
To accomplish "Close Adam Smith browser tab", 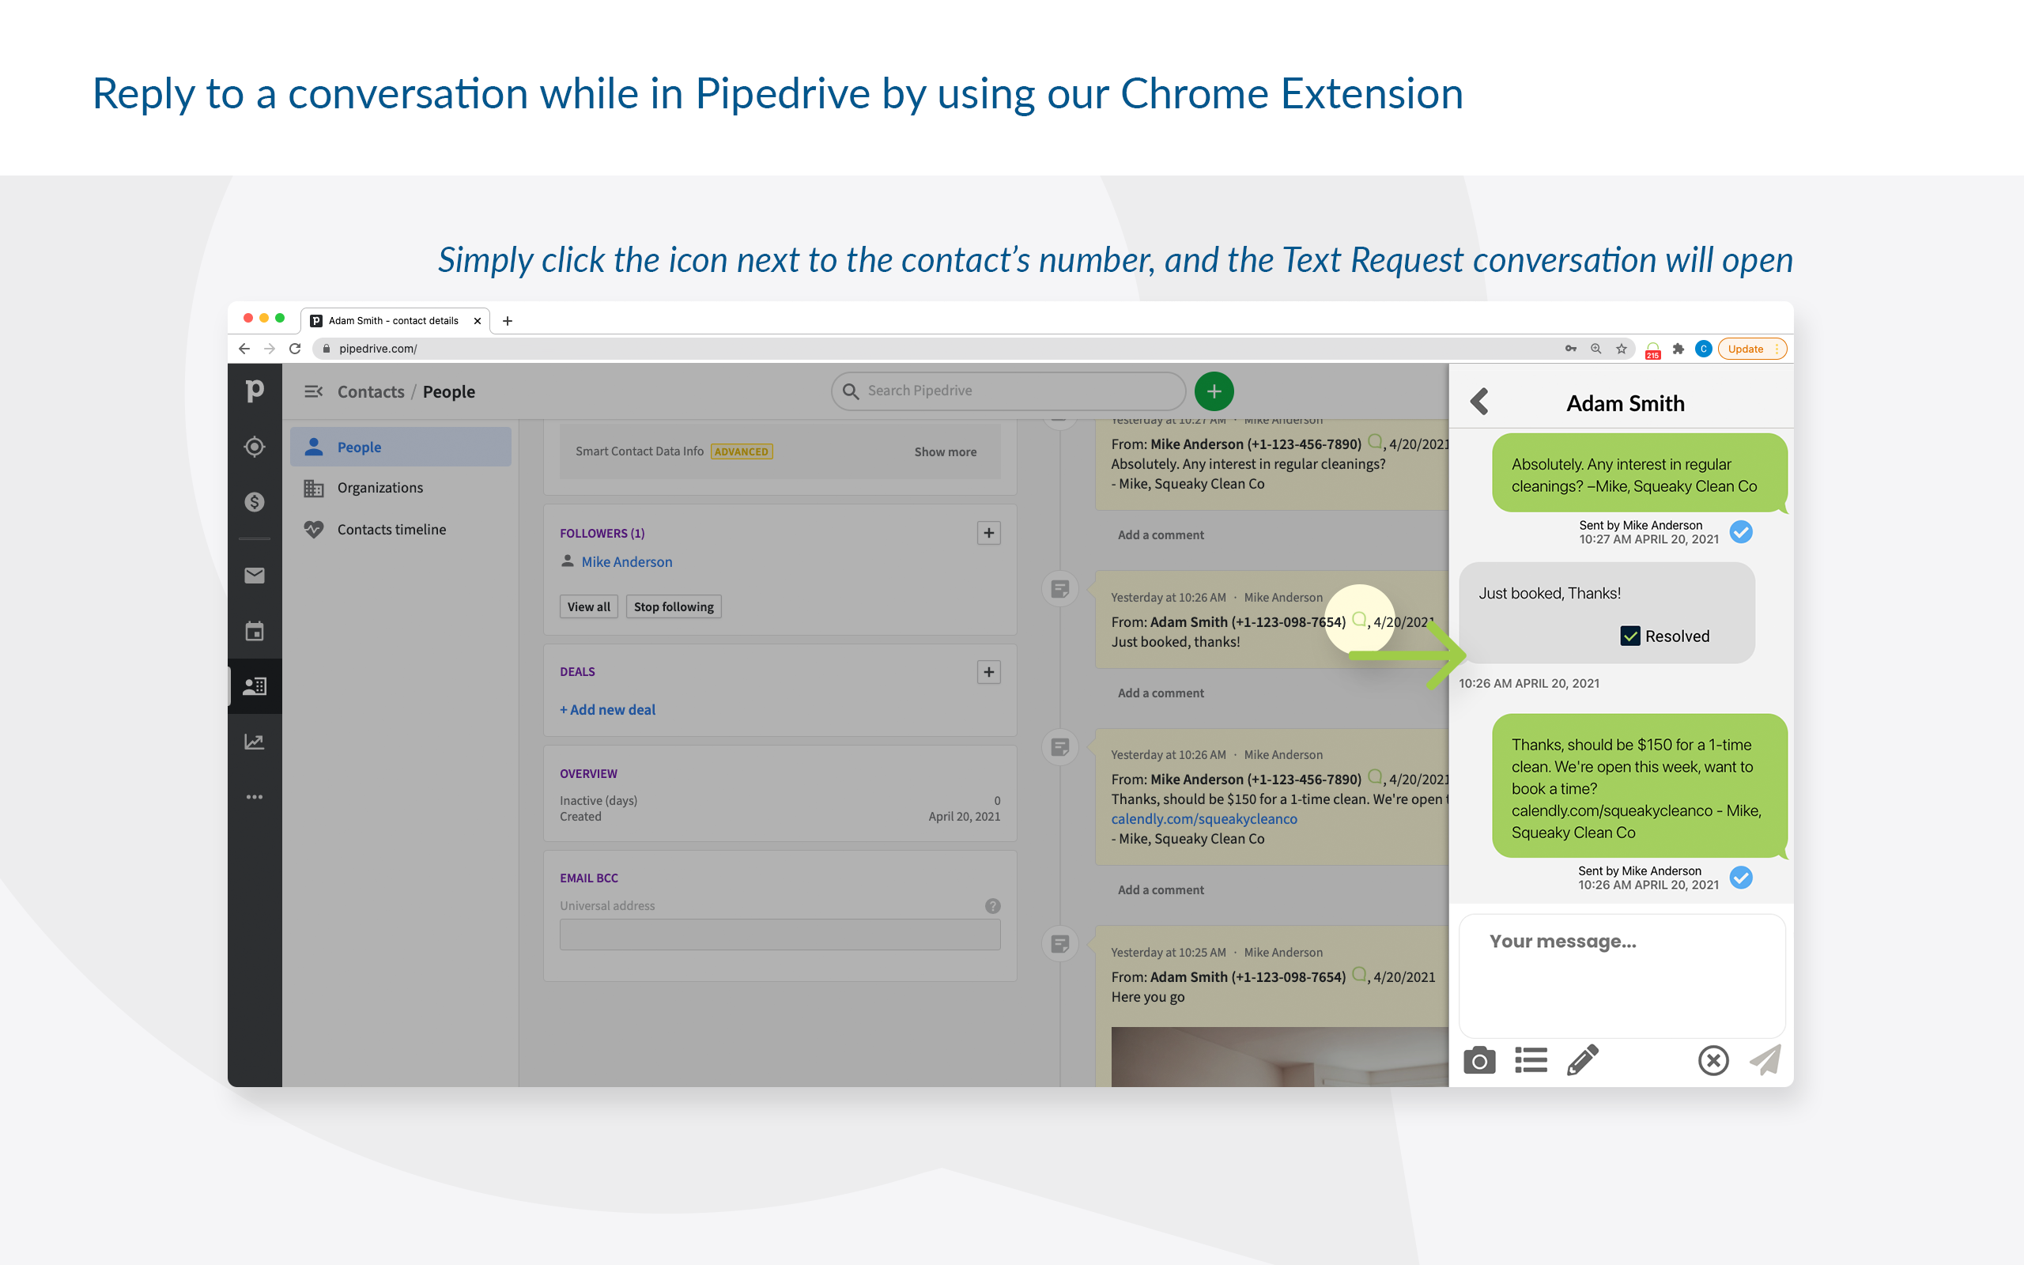I will coord(477,321).
